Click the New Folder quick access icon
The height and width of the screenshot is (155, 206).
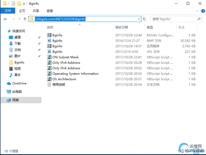coord(19,4)
